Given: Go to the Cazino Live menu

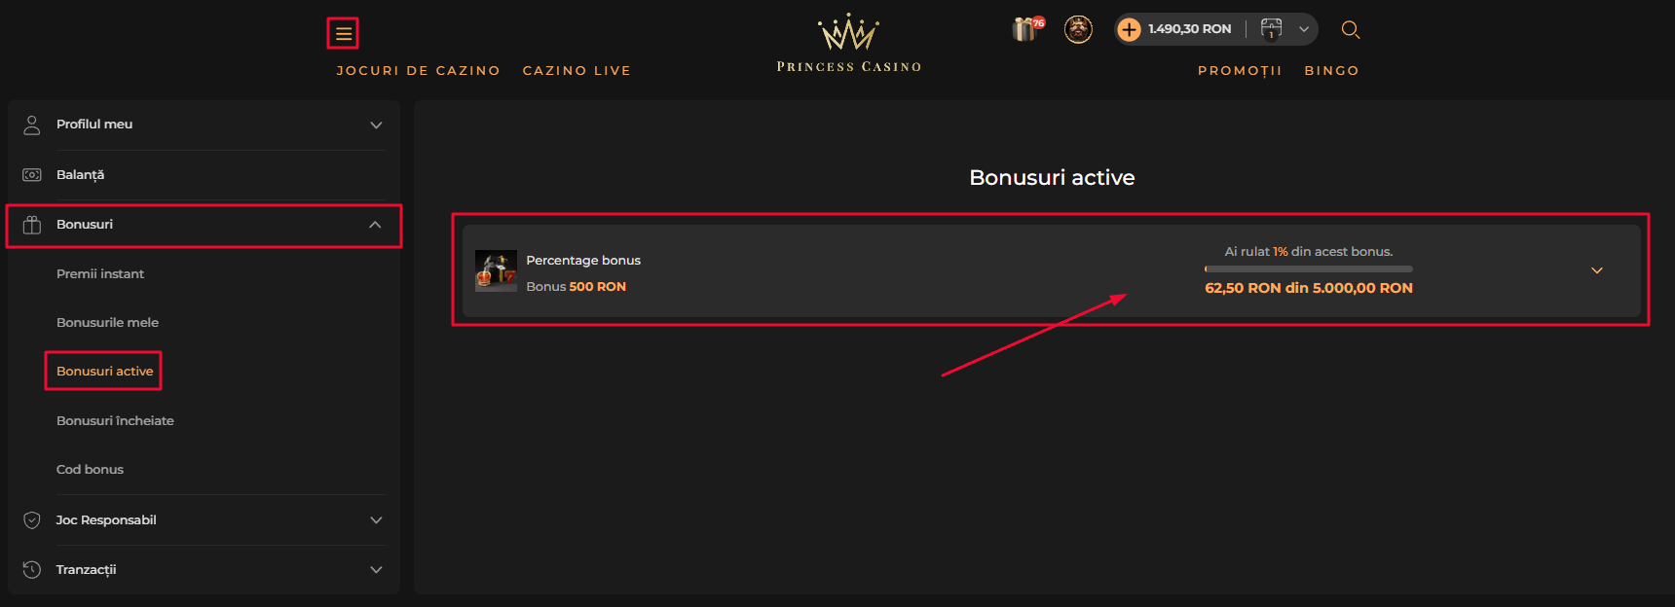Looking at the screenshot, I should (x=577, y=71).
